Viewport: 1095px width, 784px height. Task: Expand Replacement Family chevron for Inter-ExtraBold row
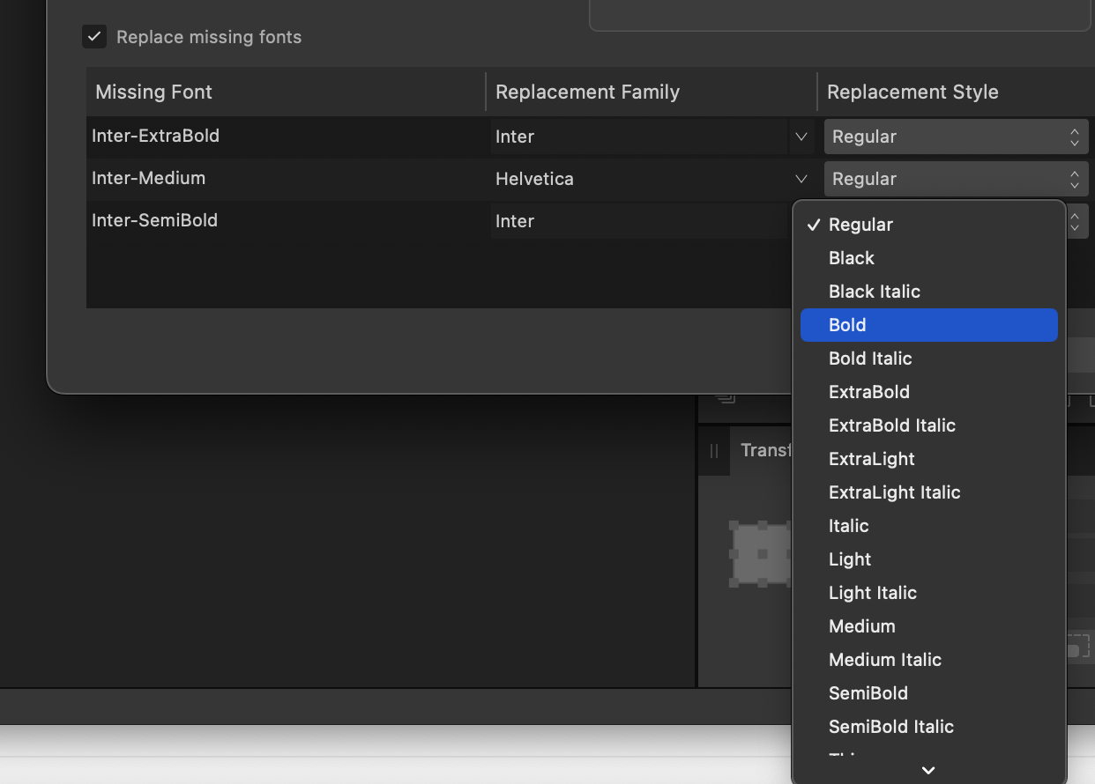(801, 137)
